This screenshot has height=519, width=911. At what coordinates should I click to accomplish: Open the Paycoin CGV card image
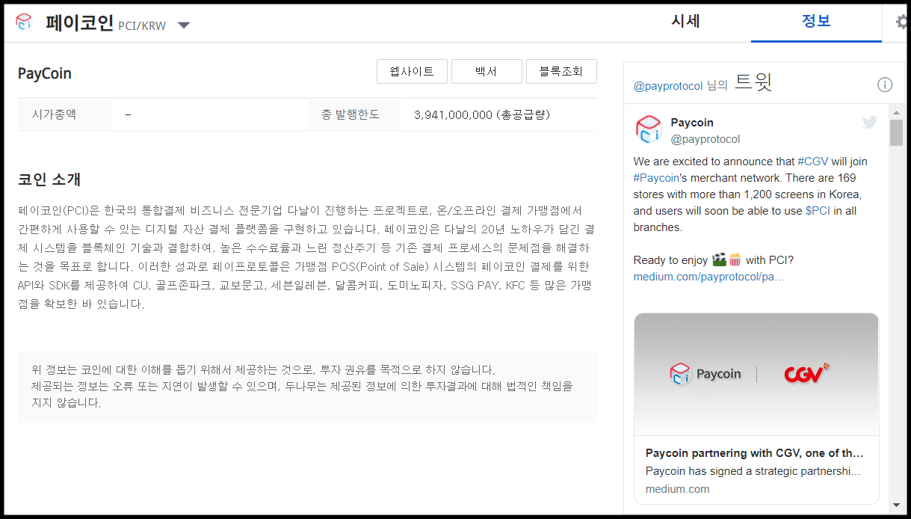pyautogui.click(x=756, y=374)
